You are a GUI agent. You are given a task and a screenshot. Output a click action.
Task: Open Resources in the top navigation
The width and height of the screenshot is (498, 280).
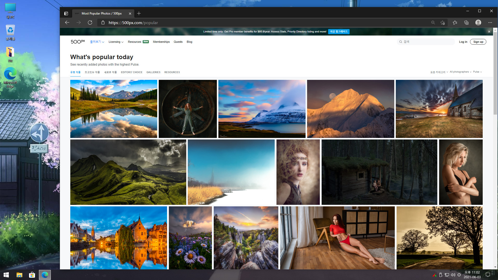pyautogui.click(x=138, y=42)
